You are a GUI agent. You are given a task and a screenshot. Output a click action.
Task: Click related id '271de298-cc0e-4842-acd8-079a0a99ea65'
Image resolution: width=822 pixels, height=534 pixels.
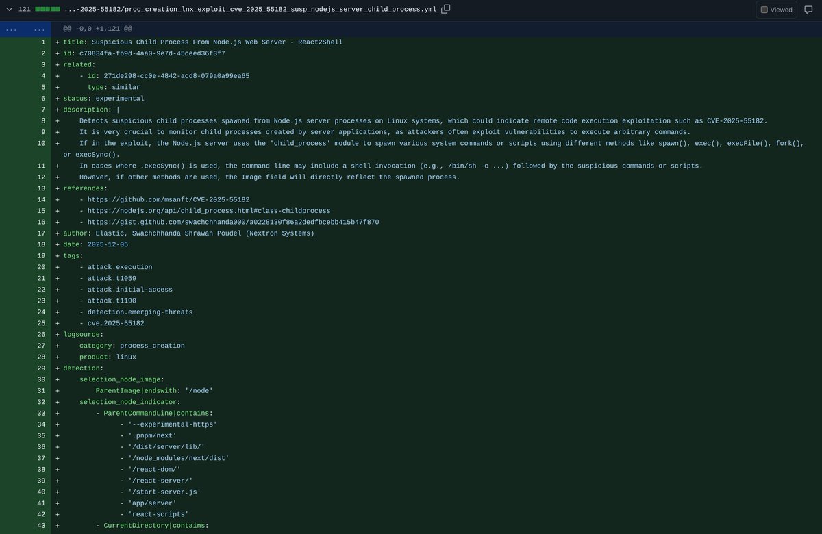click(176, 76)
